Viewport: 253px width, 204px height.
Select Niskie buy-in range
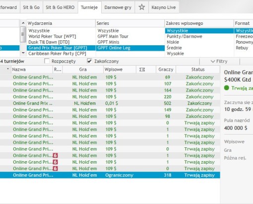pyautogui.click(x=199, y=42)
